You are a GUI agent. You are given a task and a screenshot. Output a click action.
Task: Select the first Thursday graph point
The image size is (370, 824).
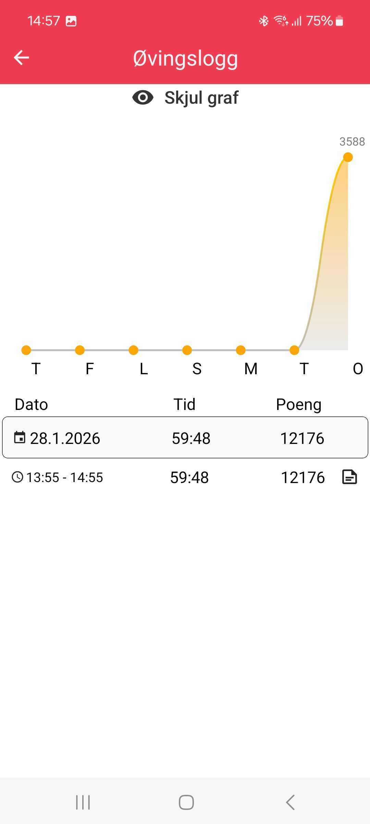pyautogui.click(x=26, y=350)
